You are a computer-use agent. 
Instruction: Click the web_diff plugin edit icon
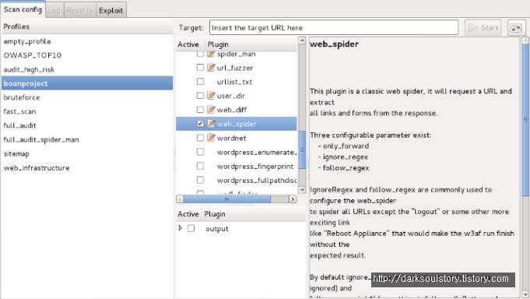tap(211, 110)
